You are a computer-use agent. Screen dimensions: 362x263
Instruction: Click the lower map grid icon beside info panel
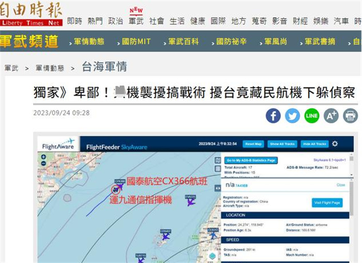click(x=218, y=168)
